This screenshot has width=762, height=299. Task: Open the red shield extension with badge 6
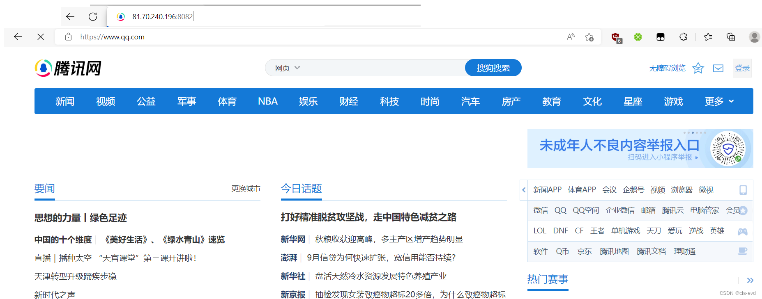pos(616,37)
